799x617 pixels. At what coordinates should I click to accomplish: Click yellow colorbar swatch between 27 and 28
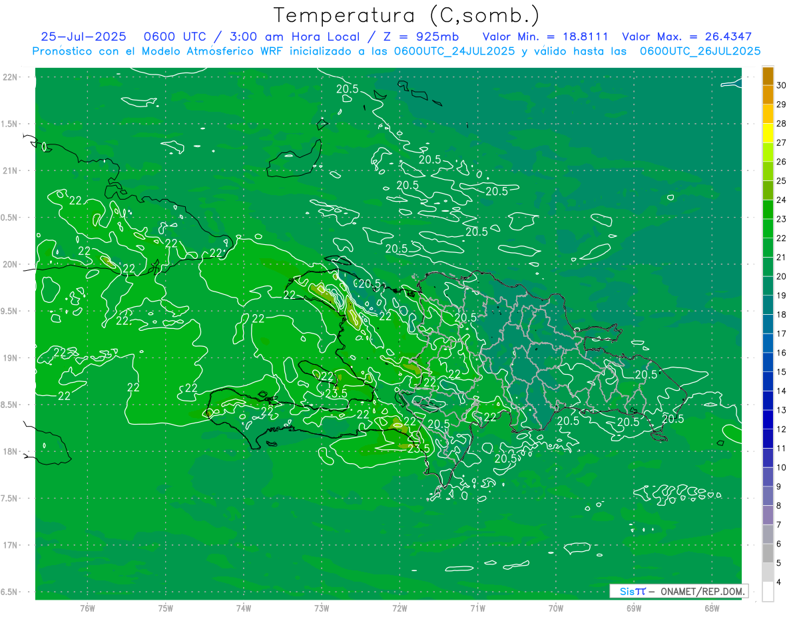coord(768,133)
